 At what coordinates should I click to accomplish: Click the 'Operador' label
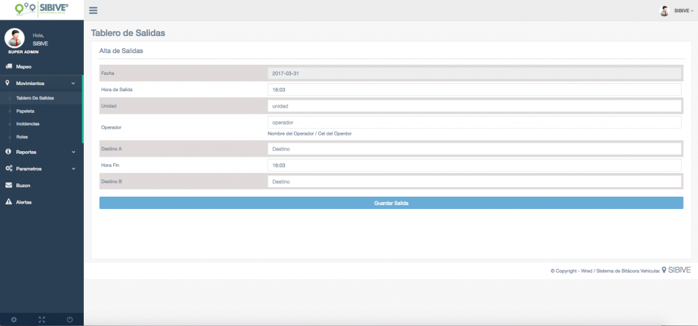pyautogui.click(x=111, y=127)
